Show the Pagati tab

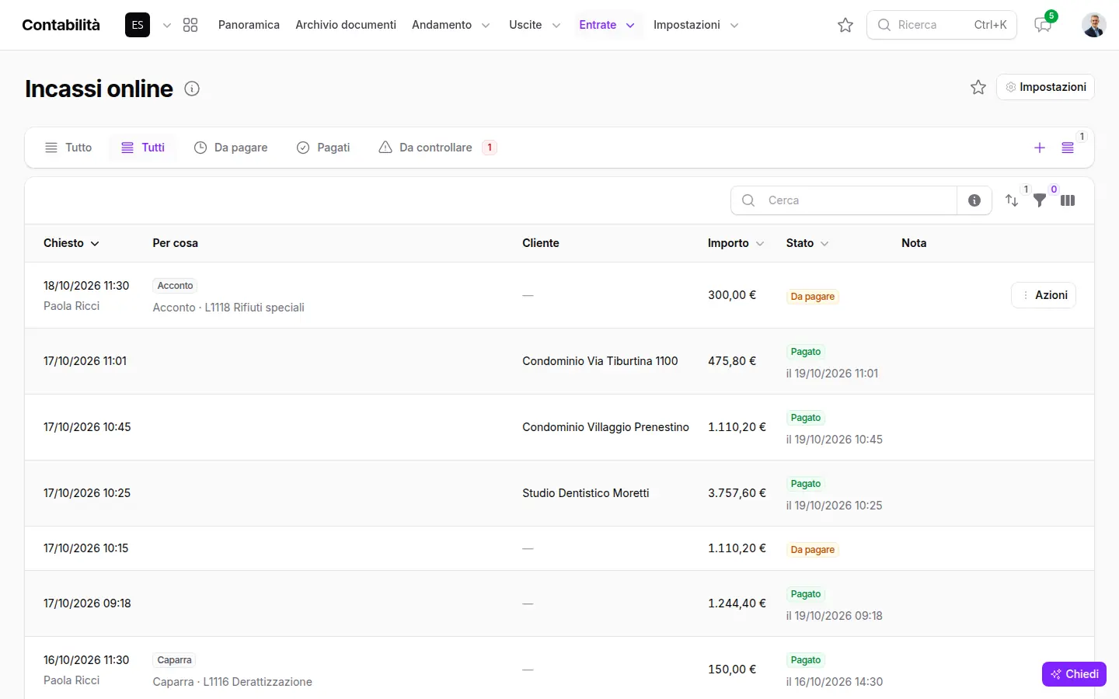coord(323,148)
